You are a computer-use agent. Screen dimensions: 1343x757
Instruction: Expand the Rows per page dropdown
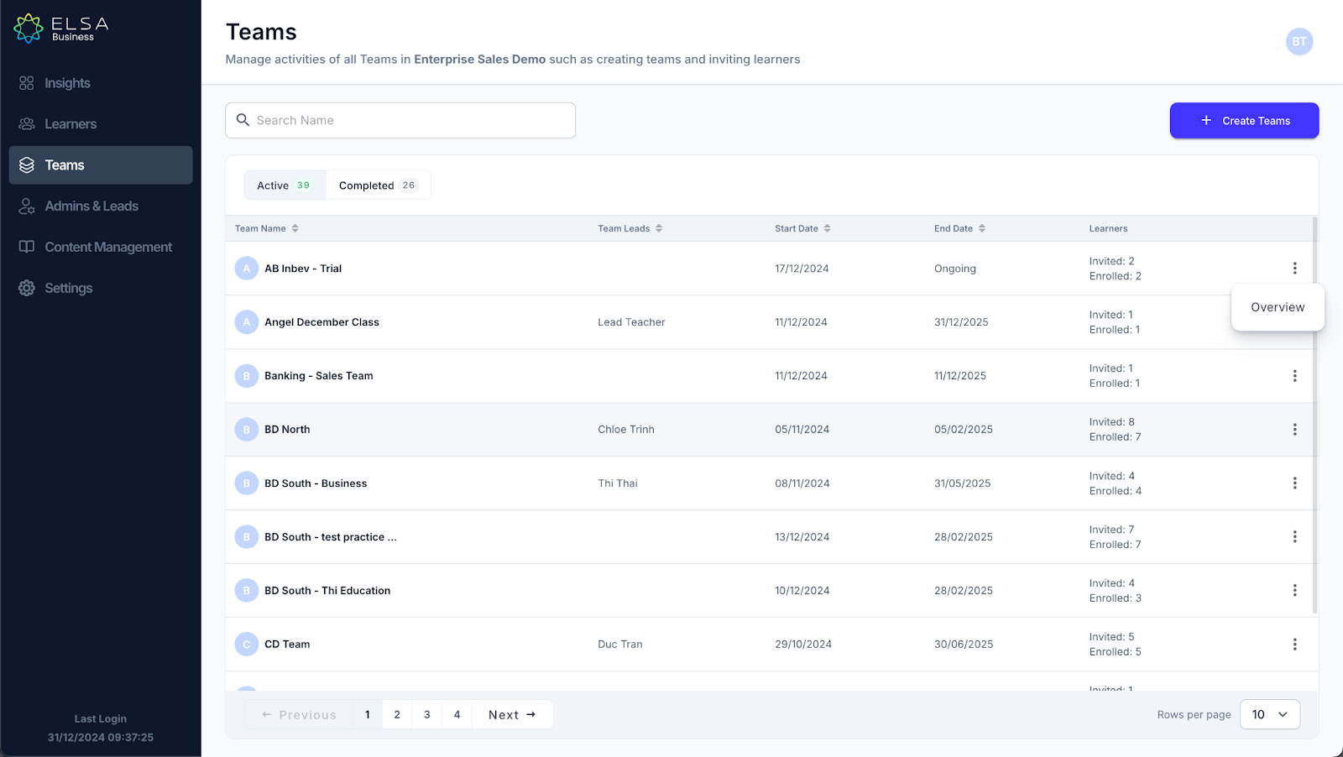coord(1270,715)
